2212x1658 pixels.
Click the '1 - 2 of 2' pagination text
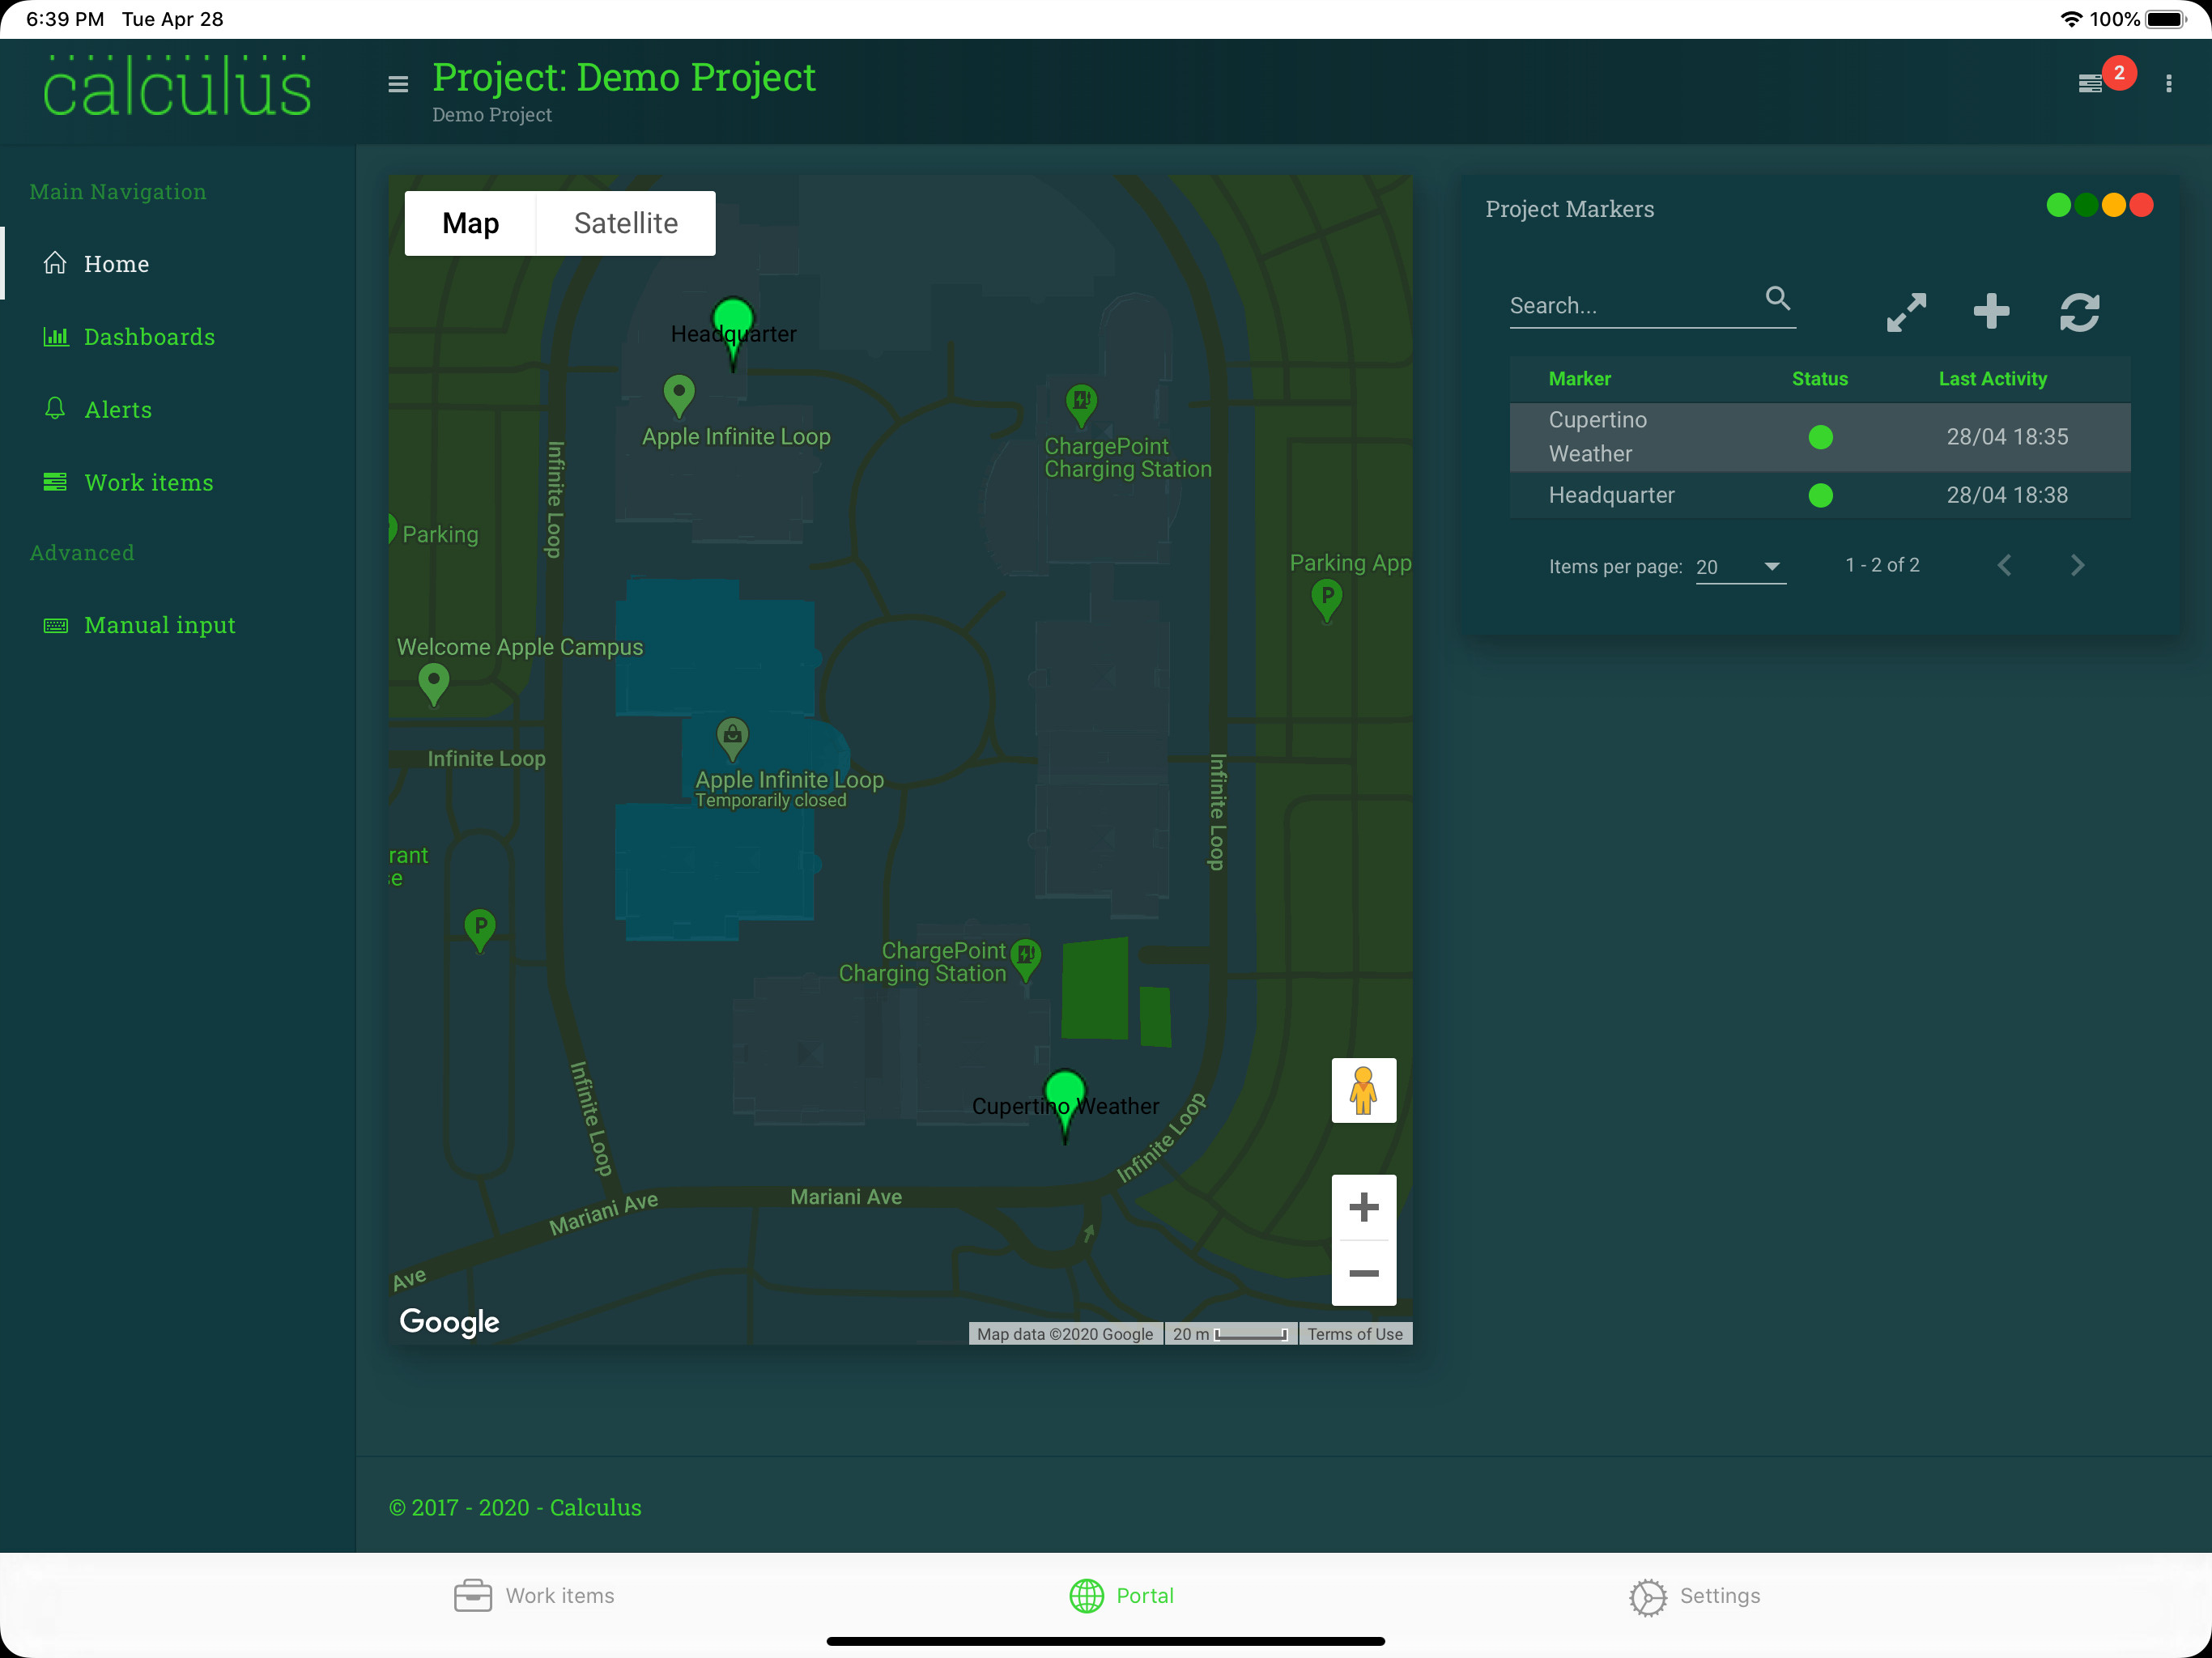(x=1881, y=565)
